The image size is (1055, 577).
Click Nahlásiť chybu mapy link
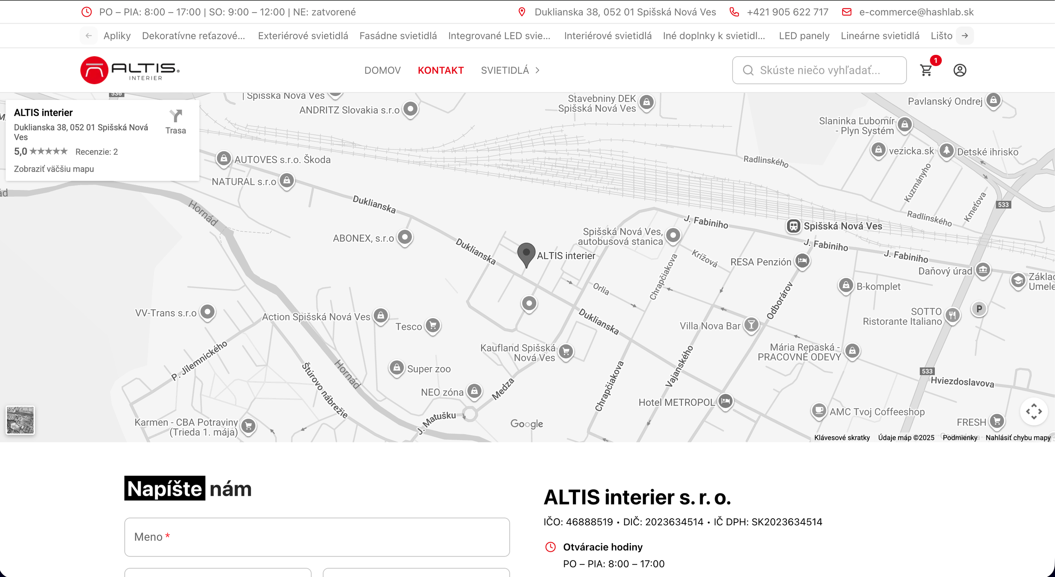tap(1018, 437)
